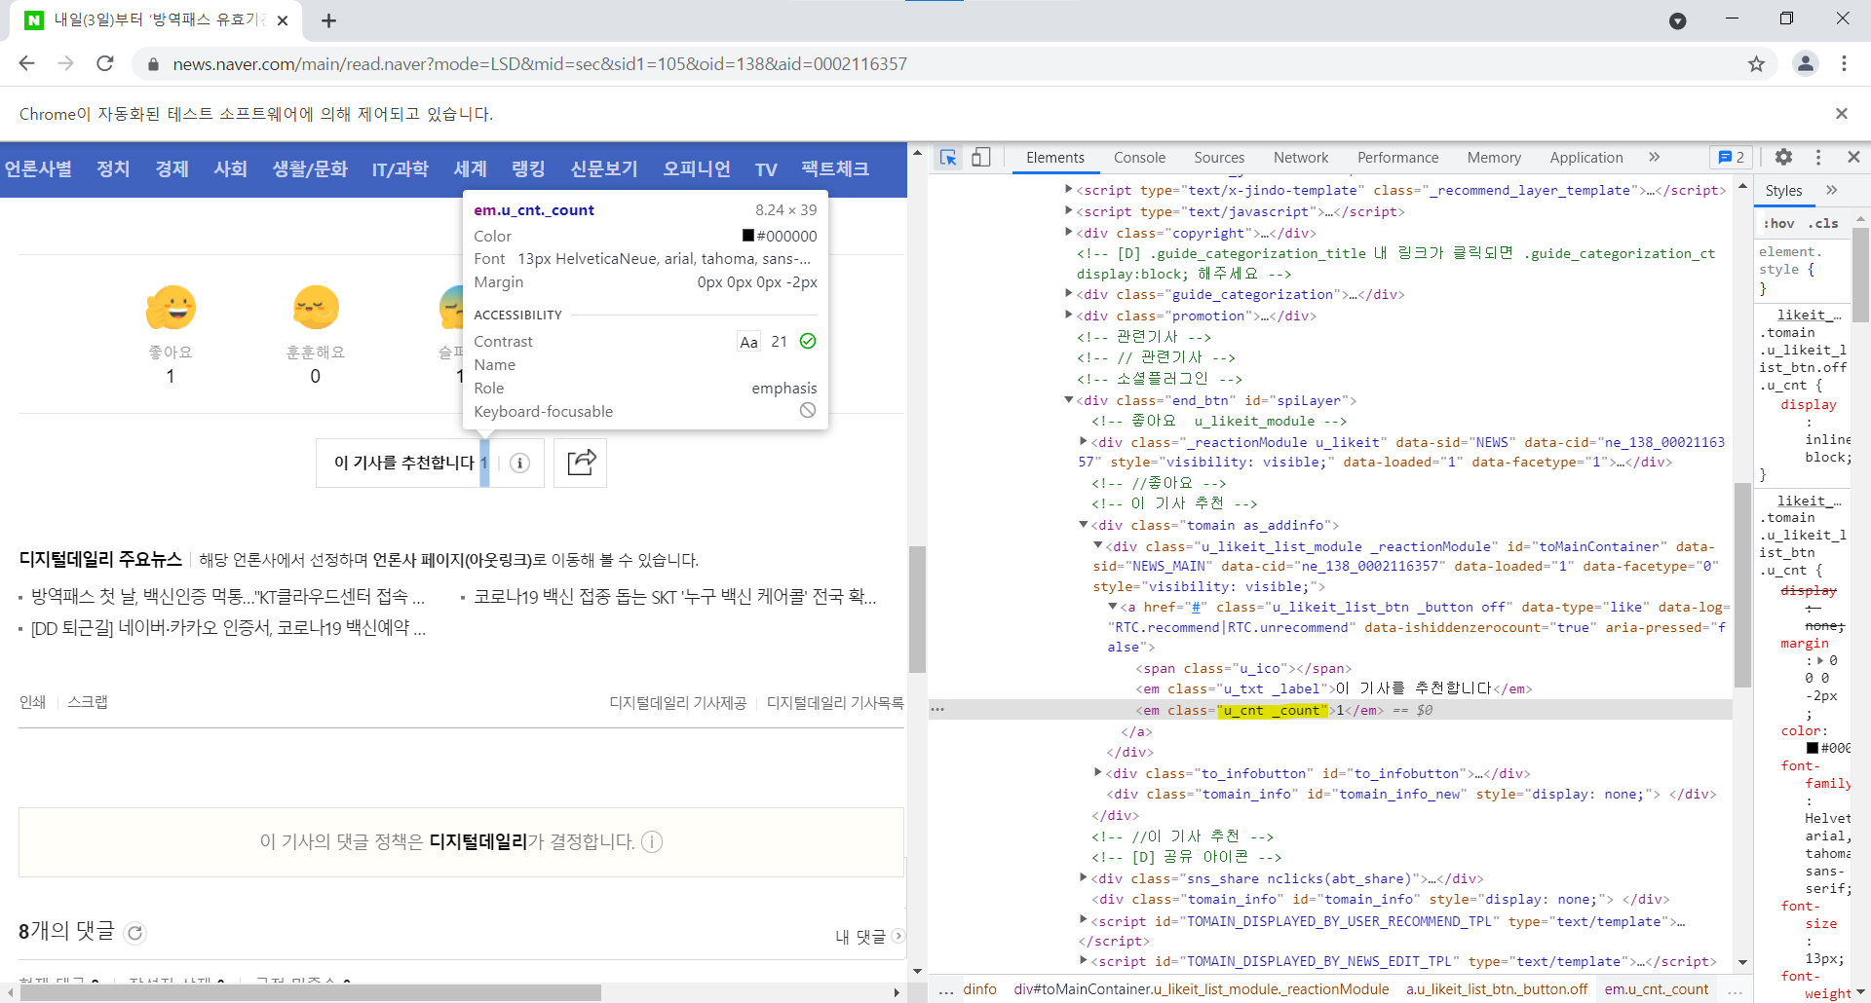
Task: Open comment policy info icon
Action: [x=652, y=842]
